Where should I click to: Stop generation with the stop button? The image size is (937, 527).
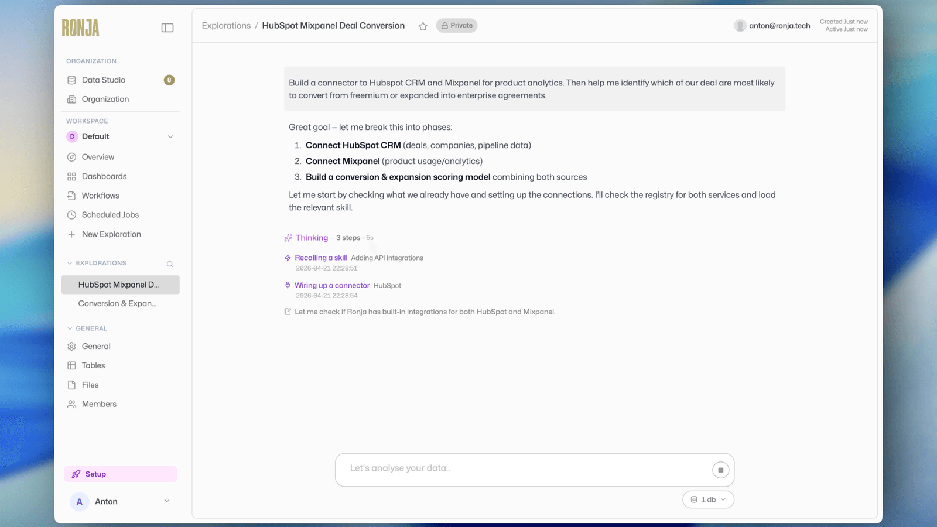click(x=720, y=470)
